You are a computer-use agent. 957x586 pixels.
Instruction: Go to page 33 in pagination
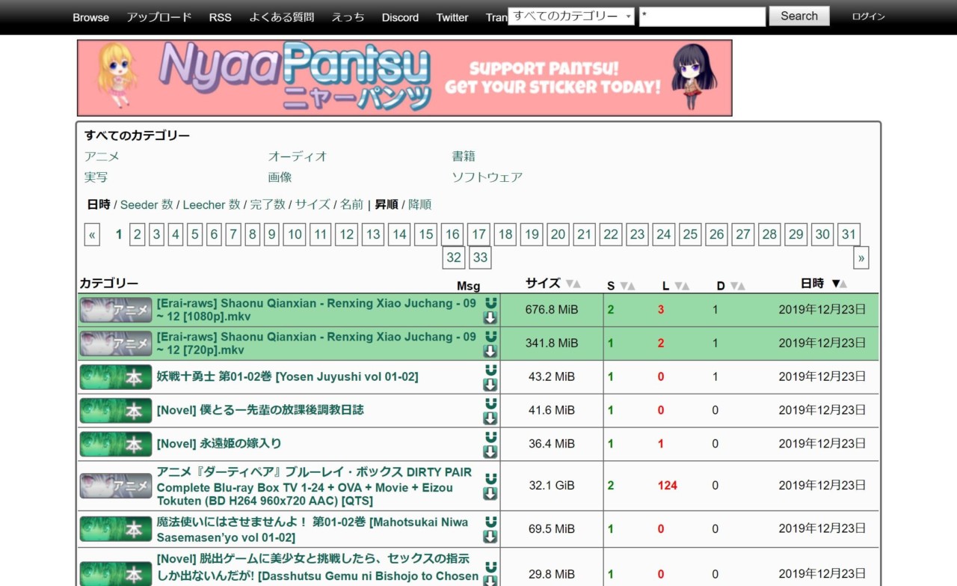click(x=480, y=258)
